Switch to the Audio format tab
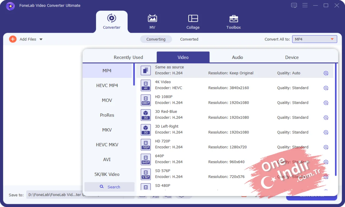Screen dimensions: 345x207 pos(237,57)
